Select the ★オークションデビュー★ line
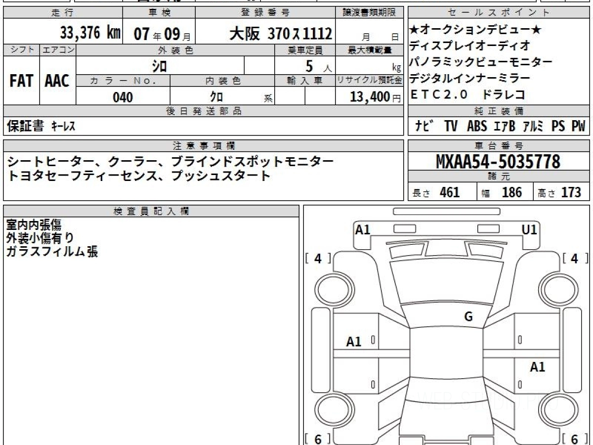 click(476, 30)
